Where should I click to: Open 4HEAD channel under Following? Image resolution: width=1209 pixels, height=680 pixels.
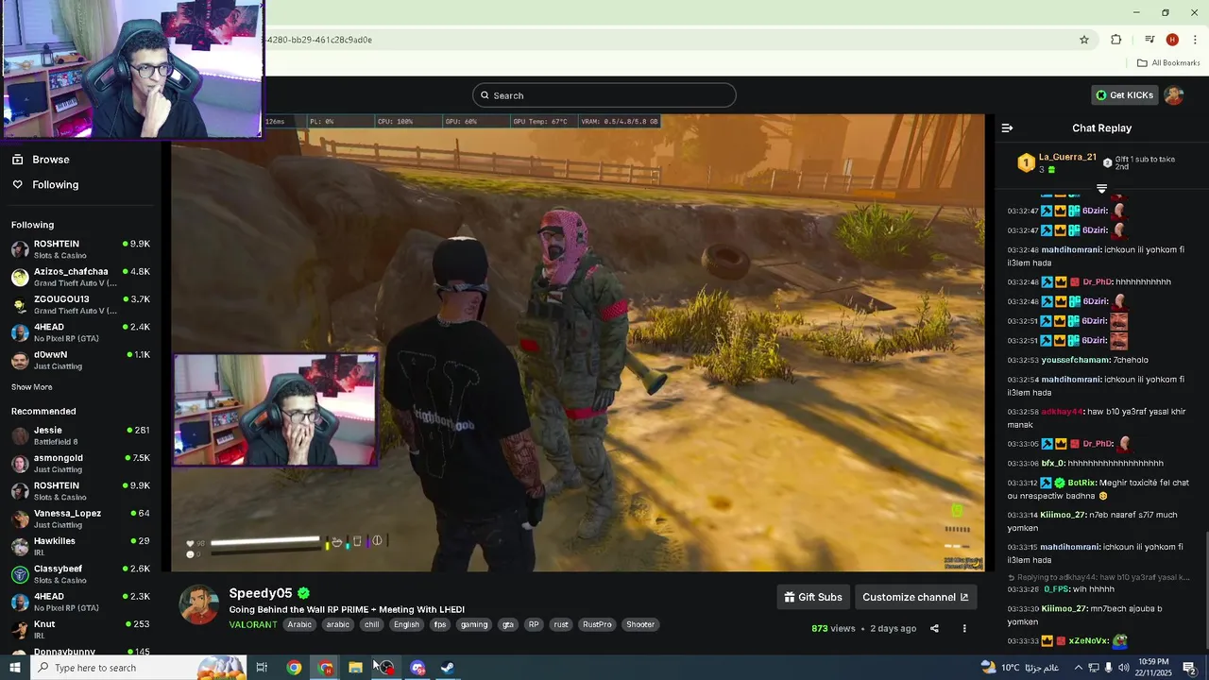click(x=80, y=332)
